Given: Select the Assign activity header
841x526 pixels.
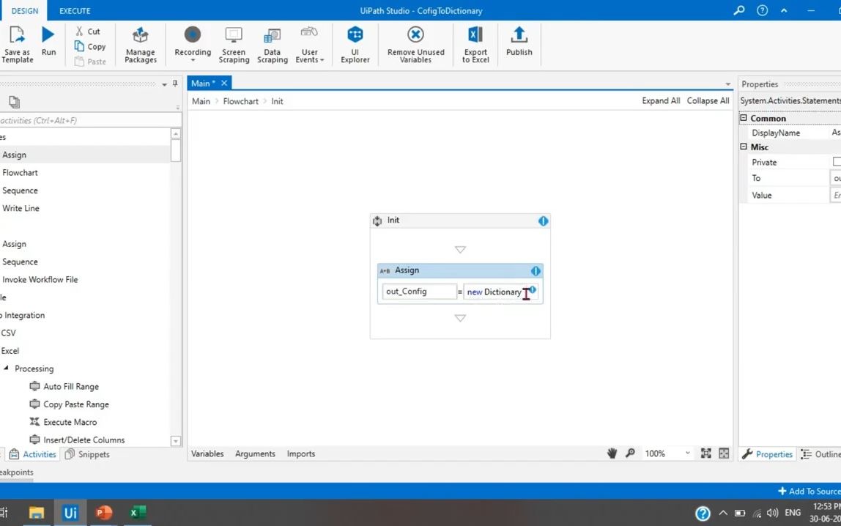Looking at the screenshot, I should pos(460,270).
